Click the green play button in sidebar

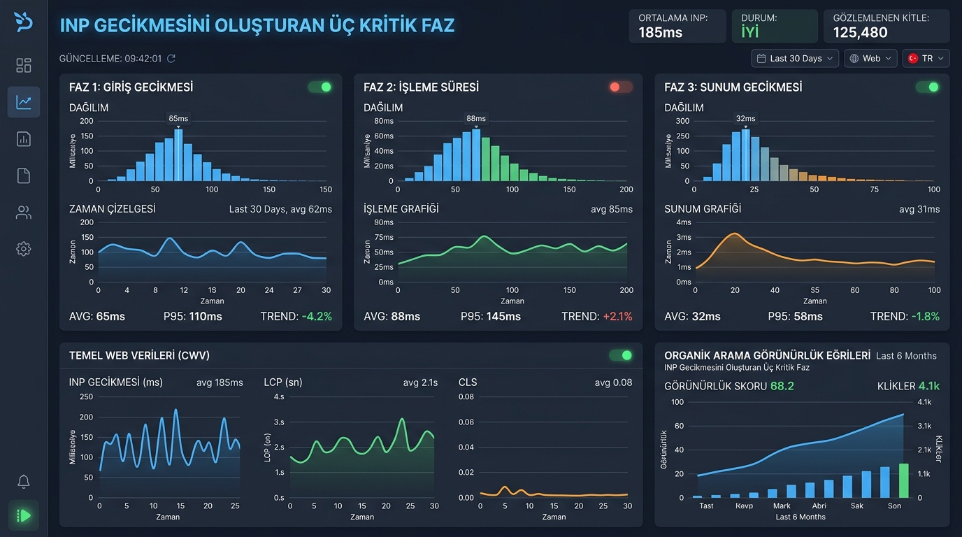(x=24, y=516)
